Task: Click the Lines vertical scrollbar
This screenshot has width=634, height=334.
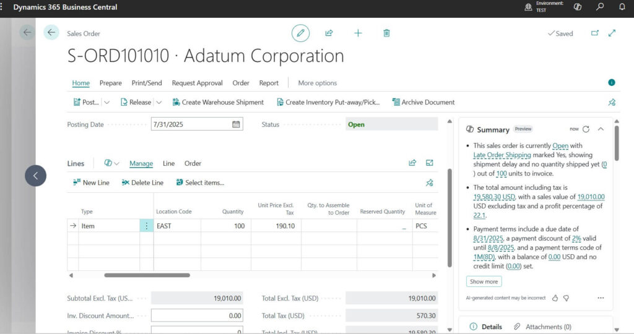Action: click(x=449, y=218)
